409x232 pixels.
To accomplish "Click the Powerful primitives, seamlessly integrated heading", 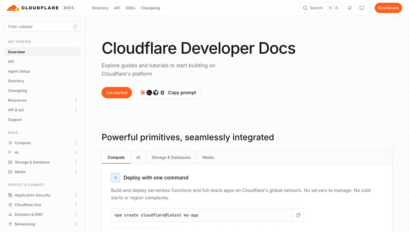I will point(188,137).
